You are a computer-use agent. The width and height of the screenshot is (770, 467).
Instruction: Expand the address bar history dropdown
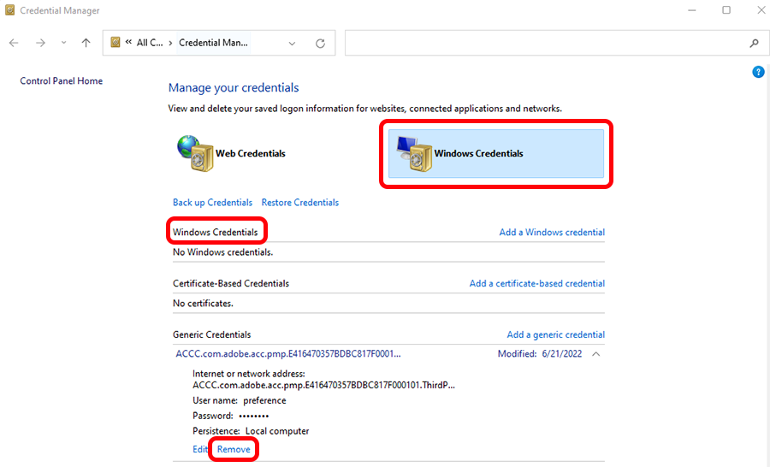pyautogui.click(x=293, y=43)
